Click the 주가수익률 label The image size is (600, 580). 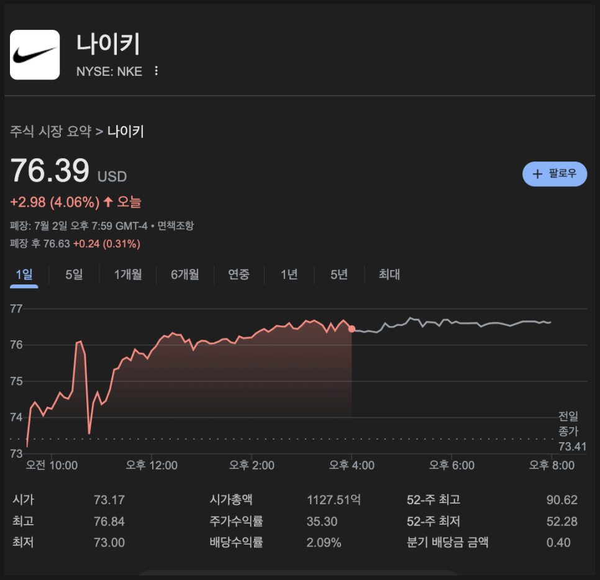[x=237, y=521]
